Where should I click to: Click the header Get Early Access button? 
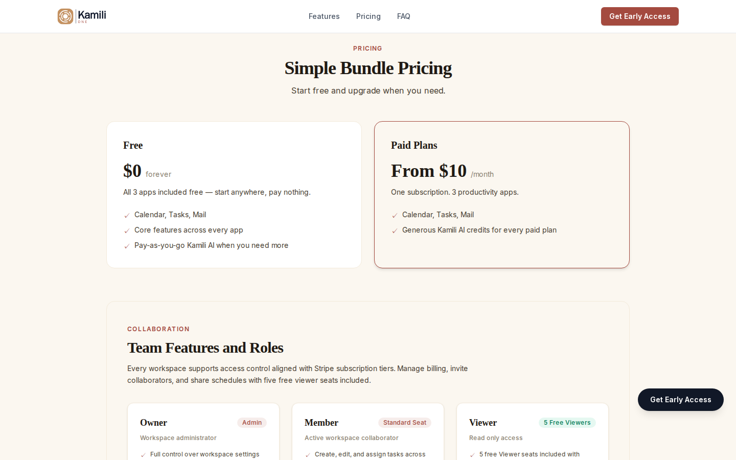[640, 16]
